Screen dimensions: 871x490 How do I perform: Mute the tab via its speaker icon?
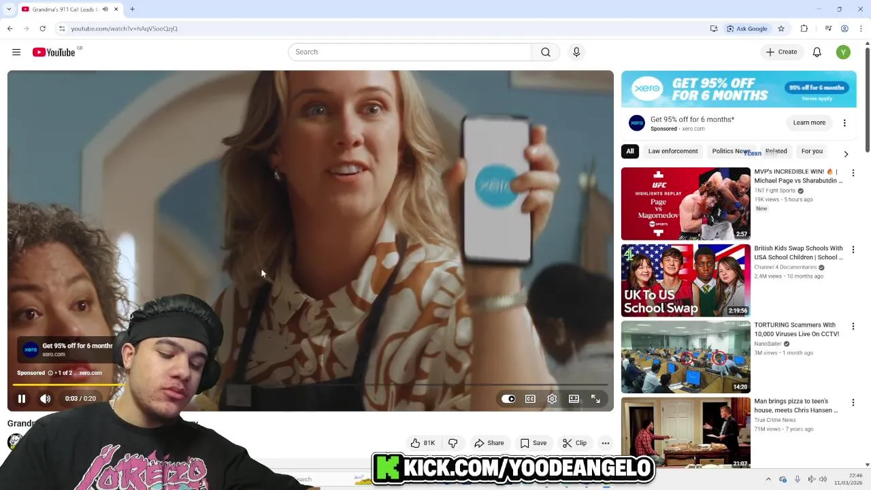click(x=105, y=10)
